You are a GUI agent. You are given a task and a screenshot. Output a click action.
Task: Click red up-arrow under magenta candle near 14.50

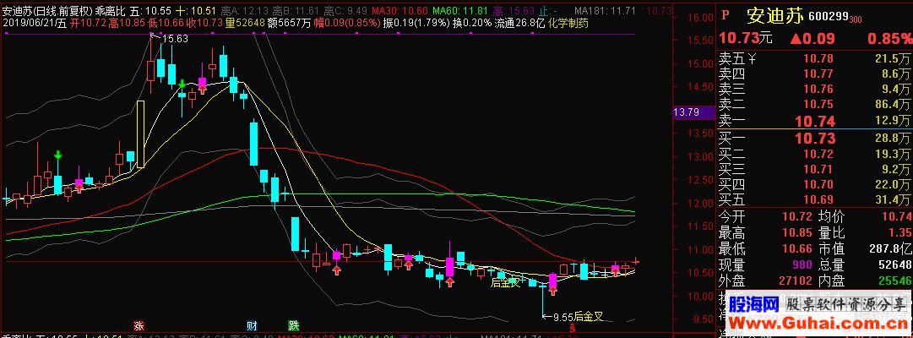tap(202, 89)
